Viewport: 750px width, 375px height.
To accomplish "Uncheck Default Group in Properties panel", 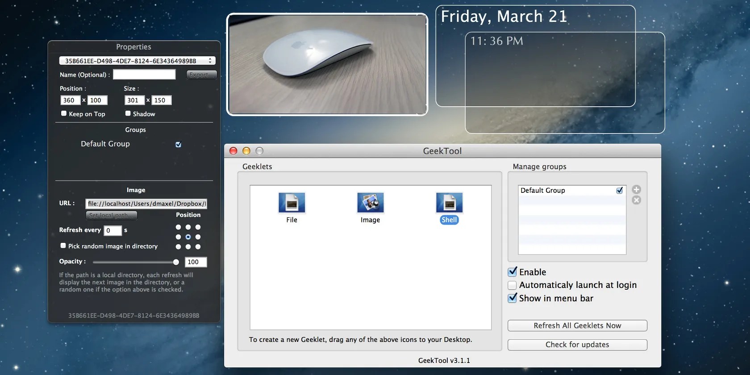I will [x=179, y=144].
